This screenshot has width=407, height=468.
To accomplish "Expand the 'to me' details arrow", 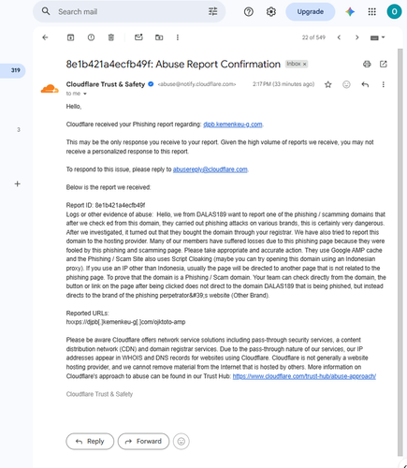I will [85, 94].
